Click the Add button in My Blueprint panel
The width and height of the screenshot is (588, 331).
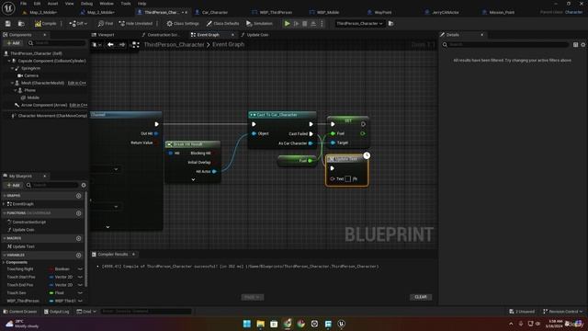point(13,185)
